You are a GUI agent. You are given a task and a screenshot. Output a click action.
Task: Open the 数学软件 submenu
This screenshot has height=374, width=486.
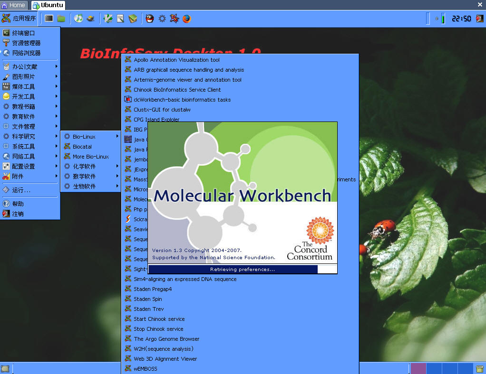click(91, 177)
